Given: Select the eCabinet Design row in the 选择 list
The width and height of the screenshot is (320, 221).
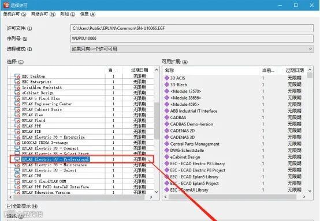Looking at the screenshot, I should [81, 93].
